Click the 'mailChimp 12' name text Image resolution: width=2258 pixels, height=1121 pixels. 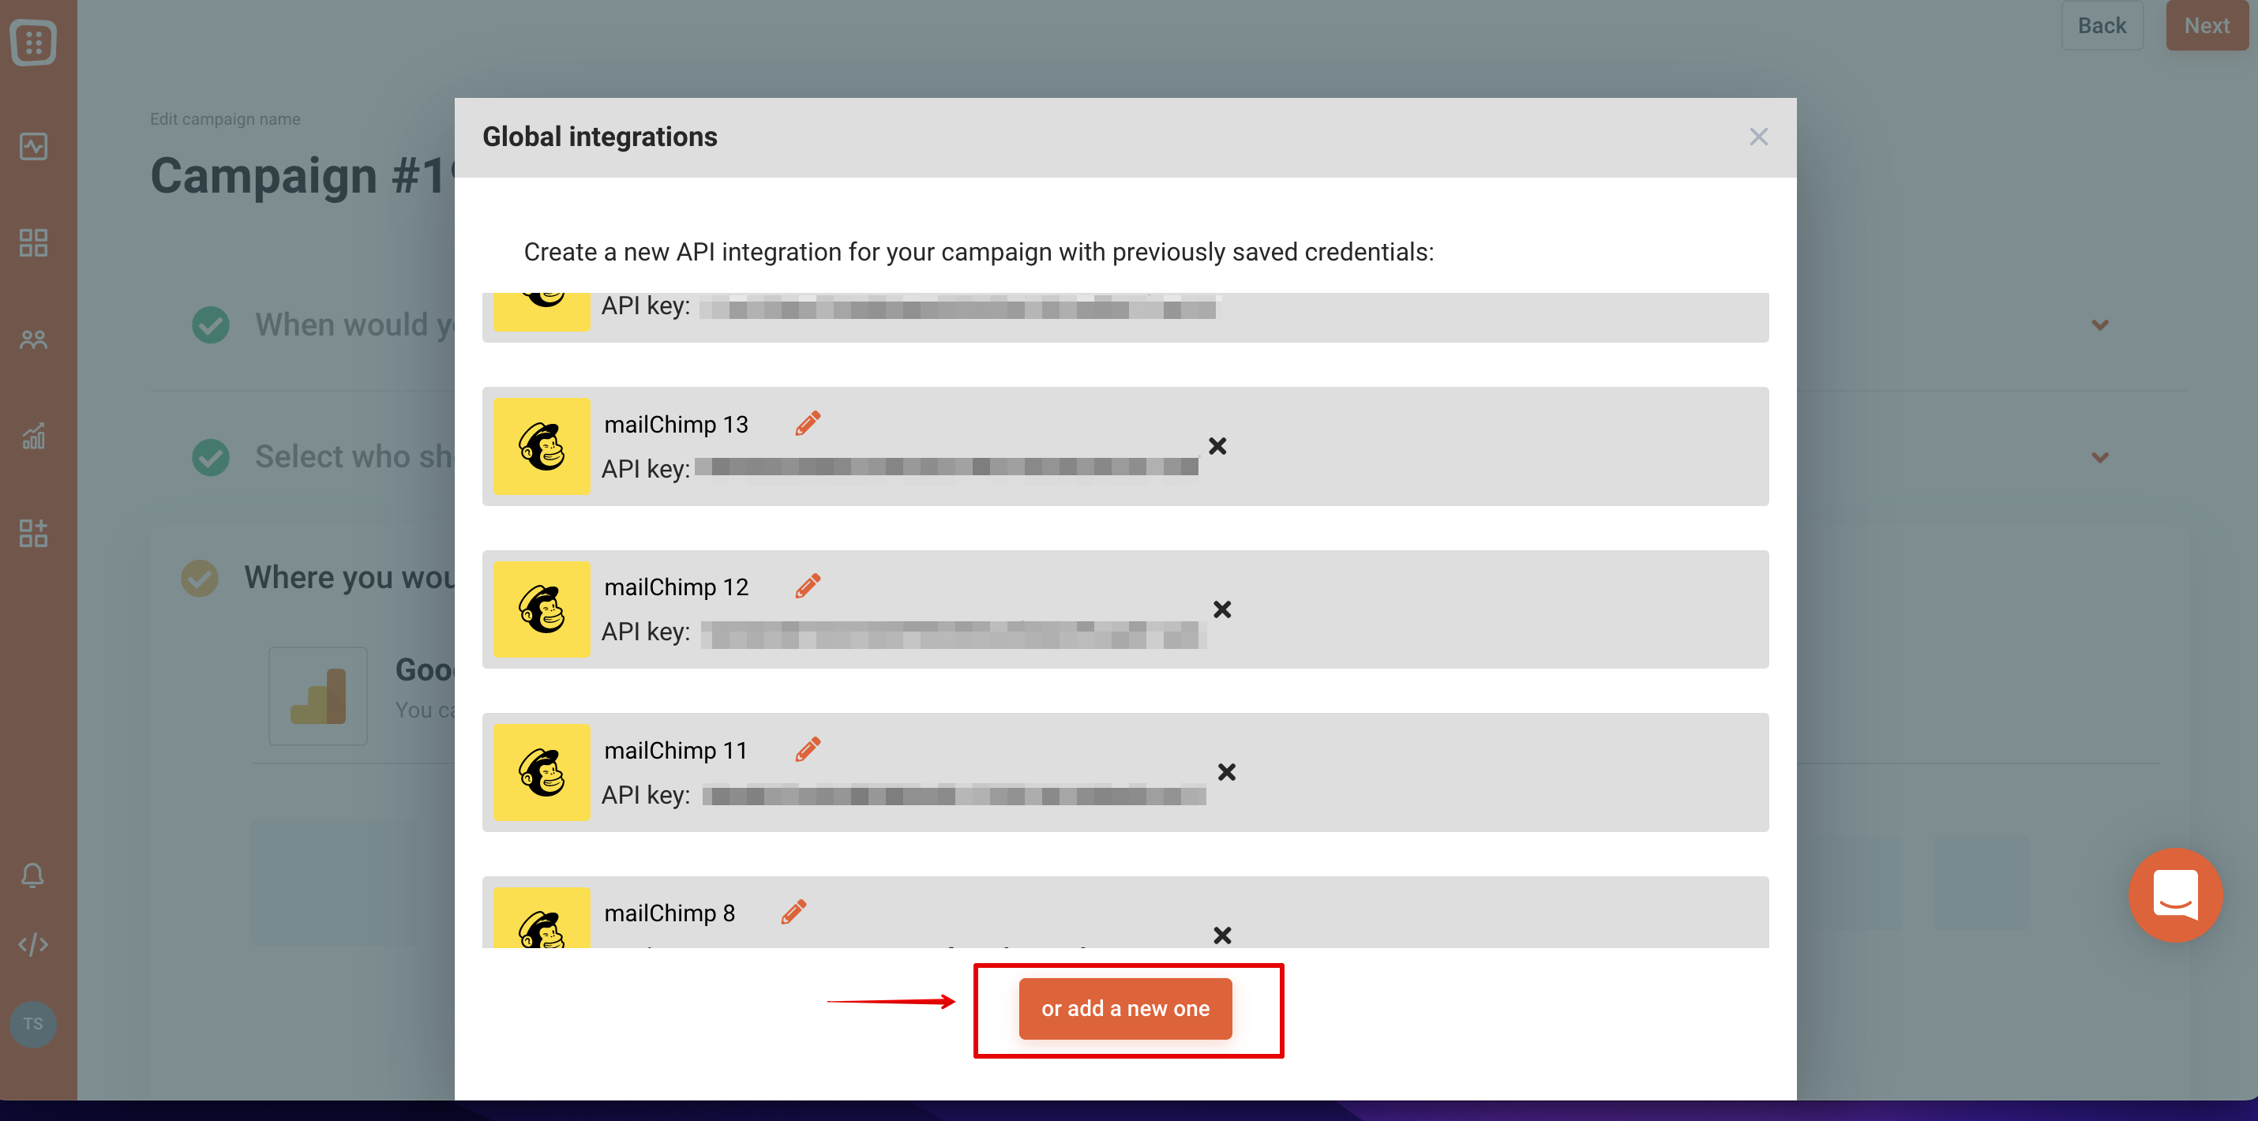(x=676, y=587)
